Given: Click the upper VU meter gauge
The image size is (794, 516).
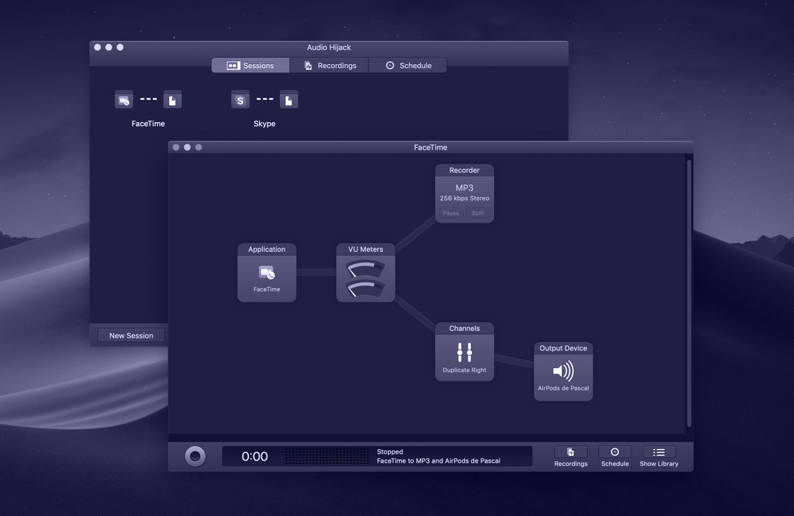Looking at the screenshot, I should point(365,268).
